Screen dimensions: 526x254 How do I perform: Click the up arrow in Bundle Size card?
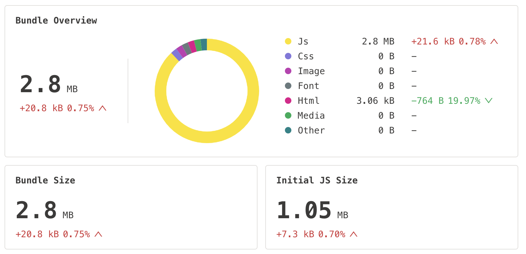(98, 234)
